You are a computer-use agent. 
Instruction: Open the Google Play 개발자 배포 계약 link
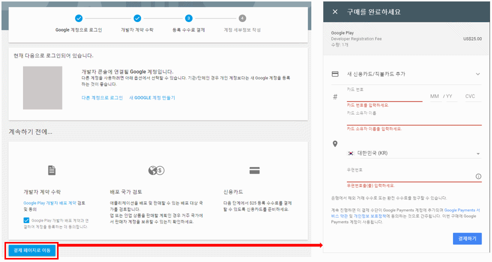[50, 203]
